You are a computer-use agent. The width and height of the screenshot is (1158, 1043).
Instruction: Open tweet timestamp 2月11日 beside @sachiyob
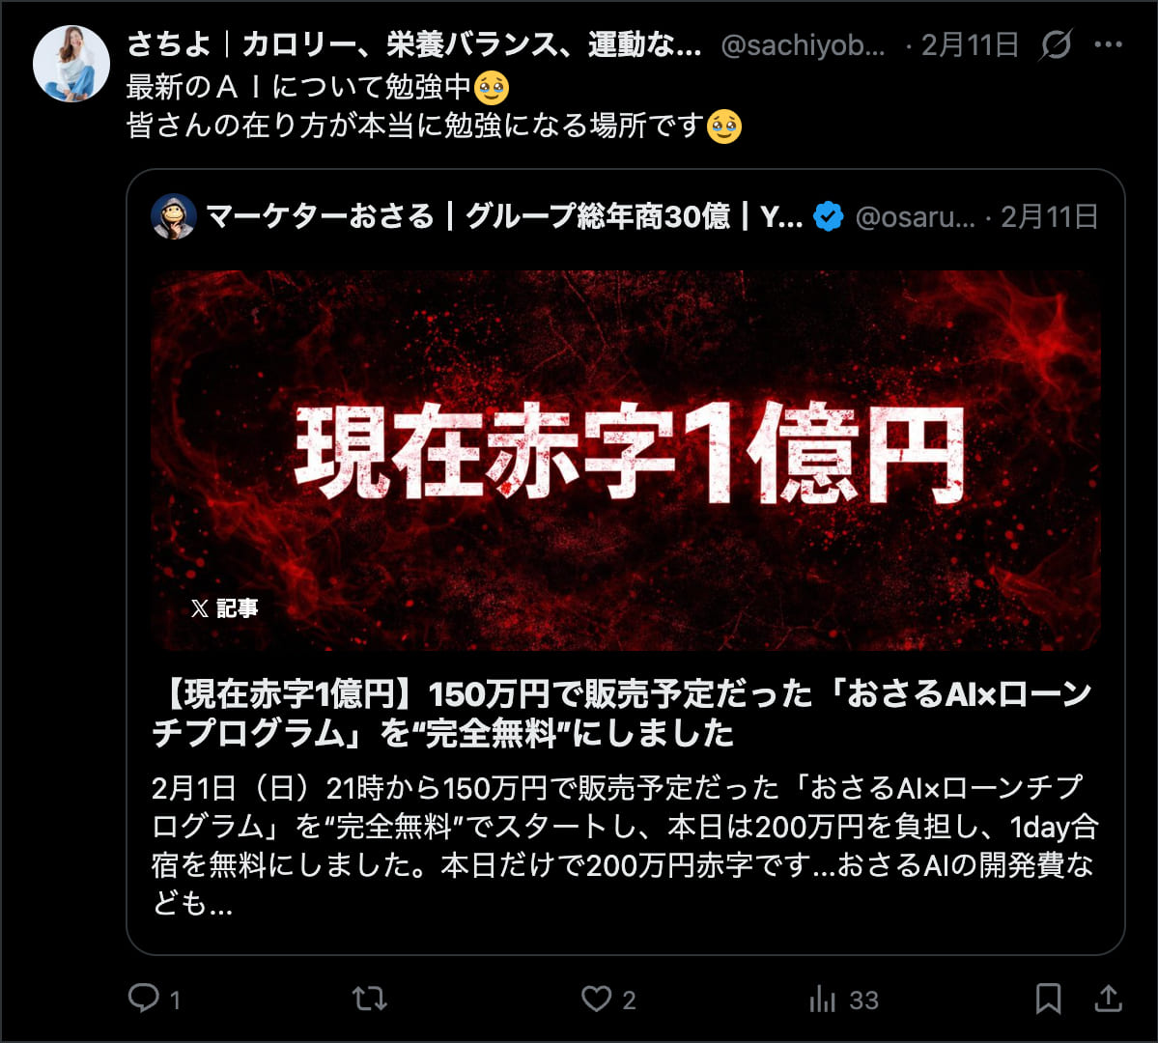coord(970,45)
